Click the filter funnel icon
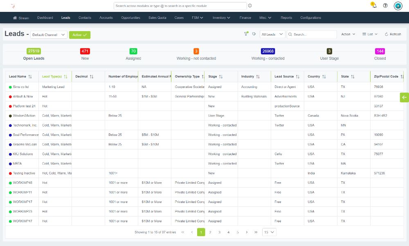This screenshot has height=246, width=409. click(x=246, y=34)
